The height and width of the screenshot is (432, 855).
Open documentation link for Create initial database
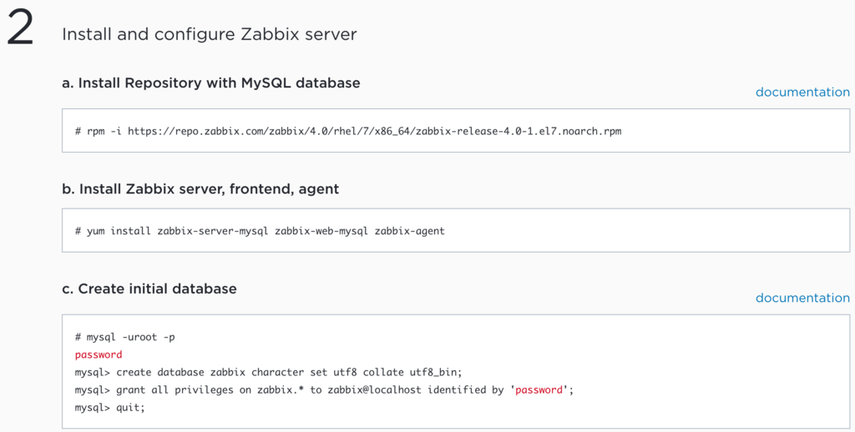[x=802, y=298]
